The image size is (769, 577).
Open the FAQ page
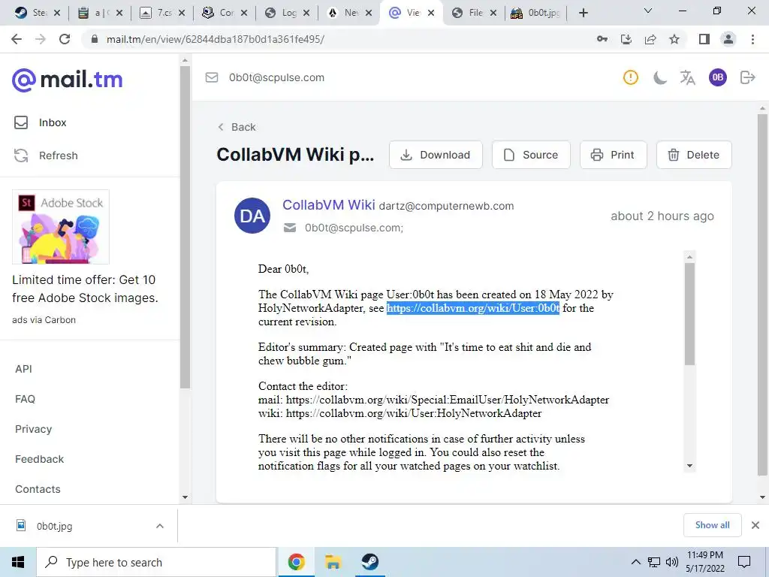click(25, 399)
